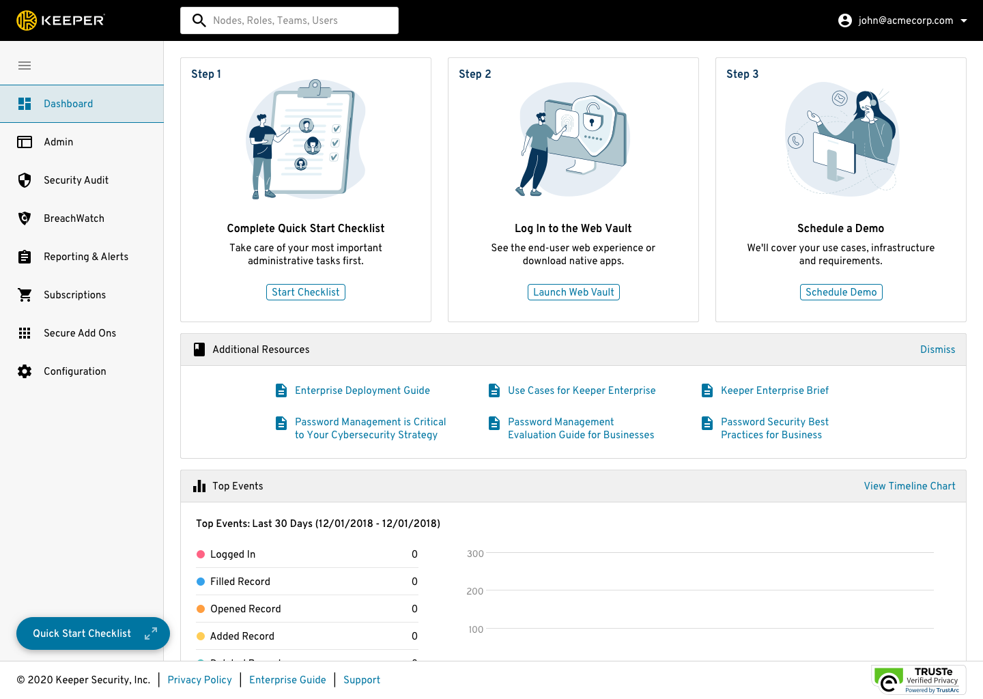The image size is (983, 699).
Task: Click the Password Security Best Practices document icon
Action: pyautogui.click(x=707, y=423)
